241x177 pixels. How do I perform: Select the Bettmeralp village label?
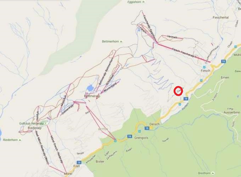tap(92, 96)
